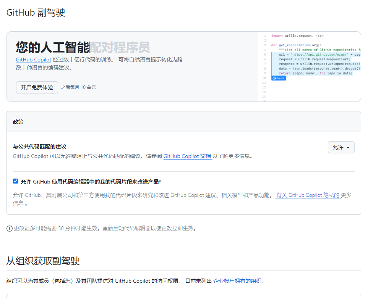Click the info icon beside the 30 分钟 notice

point(9,229)
